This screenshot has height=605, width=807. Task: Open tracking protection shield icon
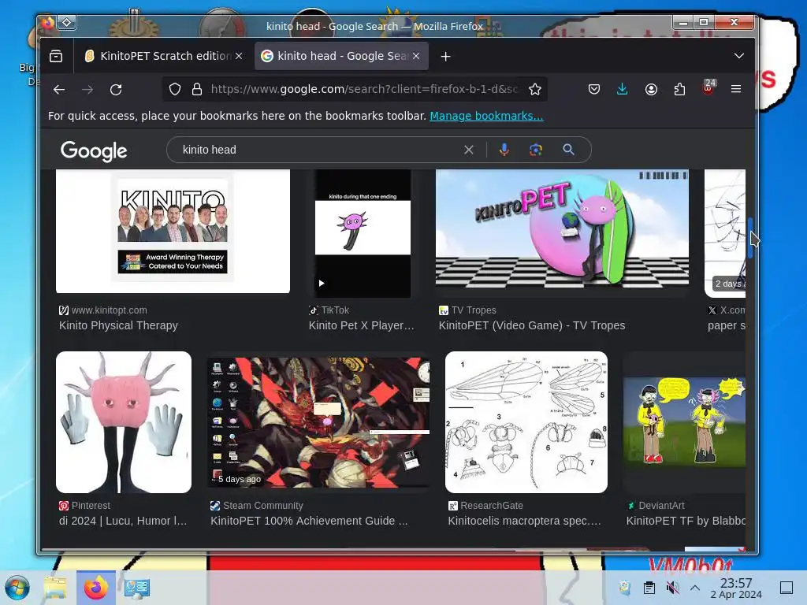click(x=175, y=90)
